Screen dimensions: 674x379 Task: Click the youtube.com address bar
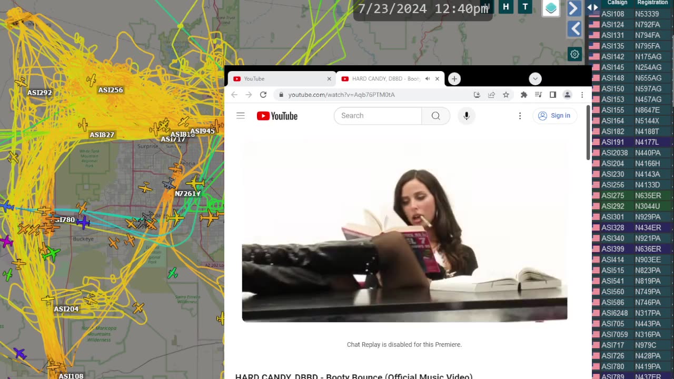point(373,95)
